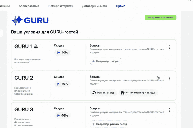Screen dimensions: 193x128
Task: Click the text Пользователи с 4+ прожитыми бронированиями
Action: 24,122
